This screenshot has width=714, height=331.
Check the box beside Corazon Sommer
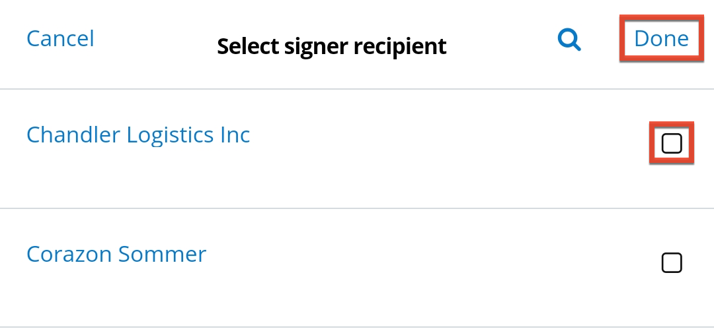tap(672, 262)
